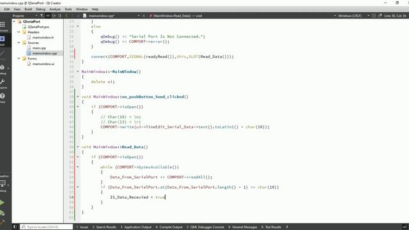Show the General Messages pane
The width and height of the screenshot is (409, 230).
click(243, 227)
